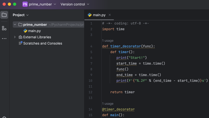Click the 'end_time = time.time()' line
The height and width of the screenshot is (118, 209).
pos(139,75)
